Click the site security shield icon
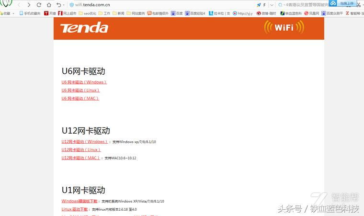 click(71, 5)
